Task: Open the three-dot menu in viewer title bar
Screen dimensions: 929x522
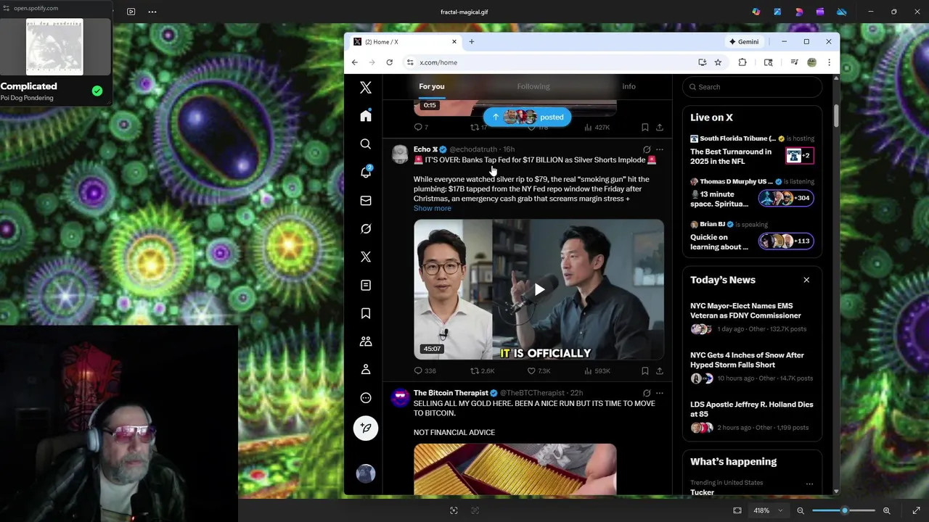Action: (x=152, y=12)
